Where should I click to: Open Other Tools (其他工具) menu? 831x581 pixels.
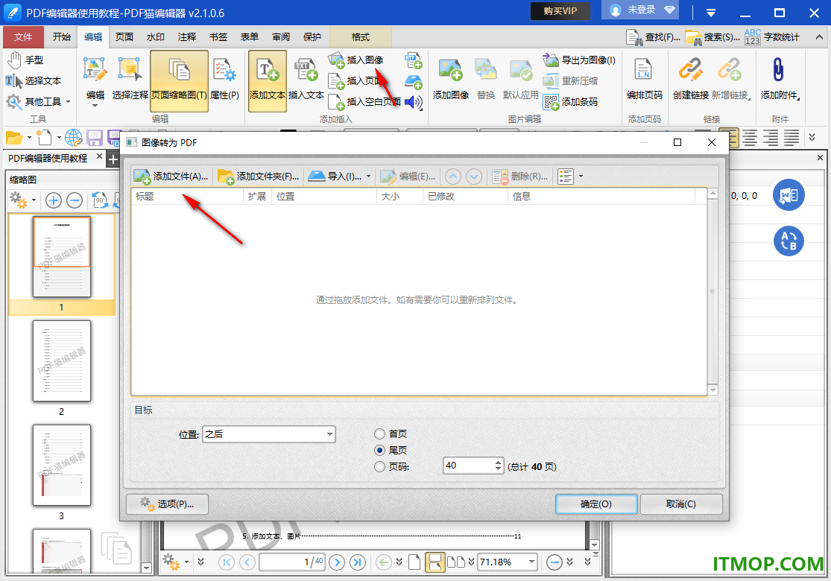(37, 101)
